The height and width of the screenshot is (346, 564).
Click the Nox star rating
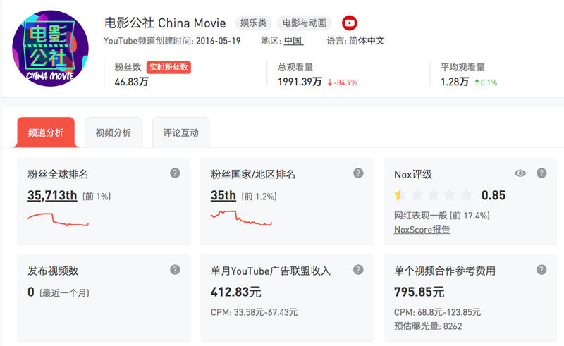(x=434, y=195)
